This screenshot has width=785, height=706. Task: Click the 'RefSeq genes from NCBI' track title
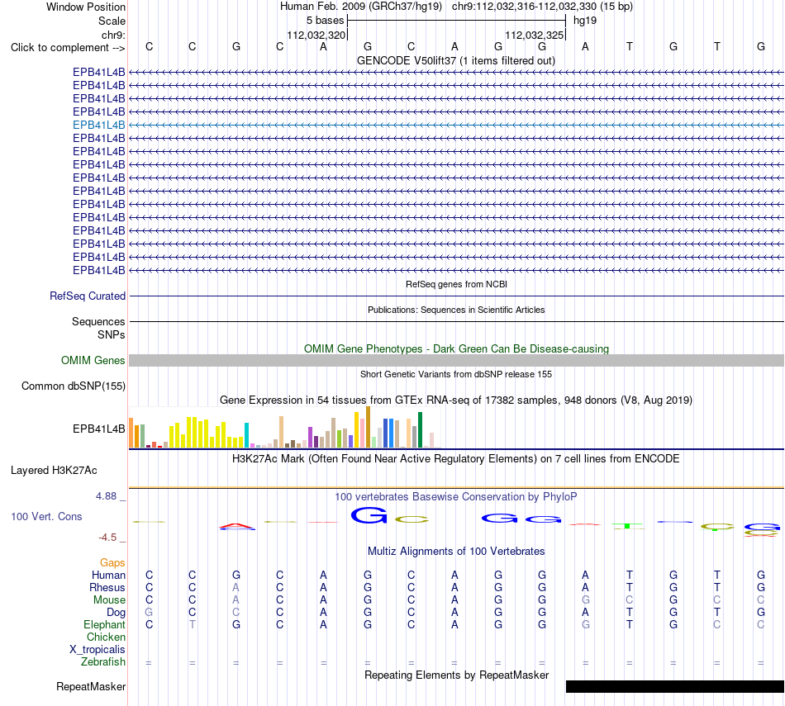456,284
